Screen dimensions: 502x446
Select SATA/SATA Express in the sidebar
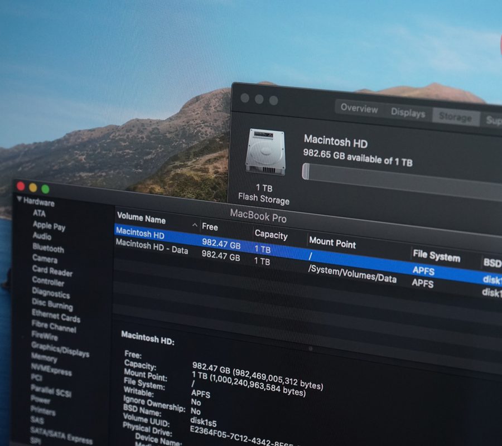[61, 434]
